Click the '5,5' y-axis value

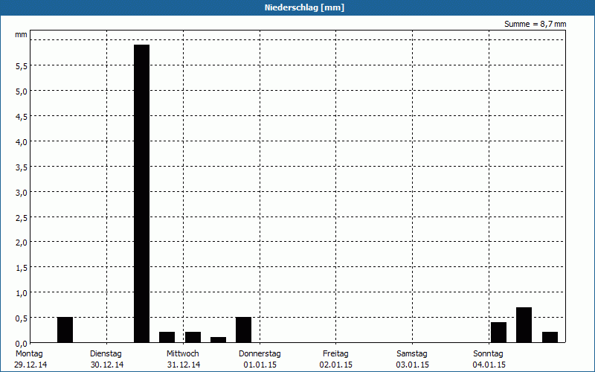tap(21, 66)
